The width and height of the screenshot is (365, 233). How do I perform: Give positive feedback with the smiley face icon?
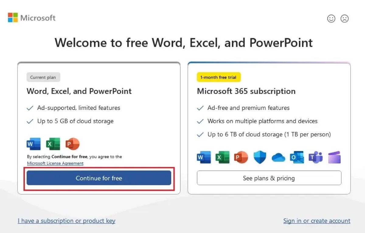pyautogui.click(x=331, y=19)
